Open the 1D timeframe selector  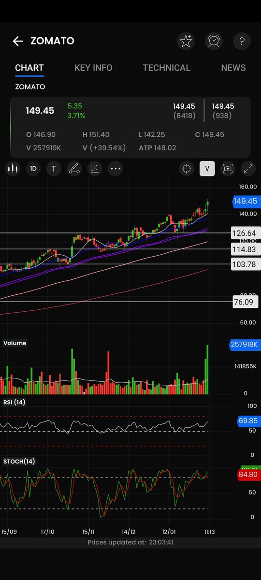pos(33,169)
